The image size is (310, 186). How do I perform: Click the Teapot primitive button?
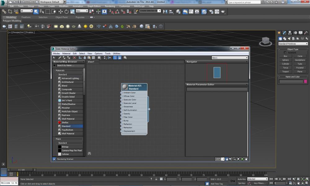(286, 71)
